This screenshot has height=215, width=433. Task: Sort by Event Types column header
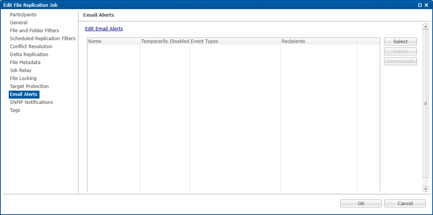coord(235,41)
